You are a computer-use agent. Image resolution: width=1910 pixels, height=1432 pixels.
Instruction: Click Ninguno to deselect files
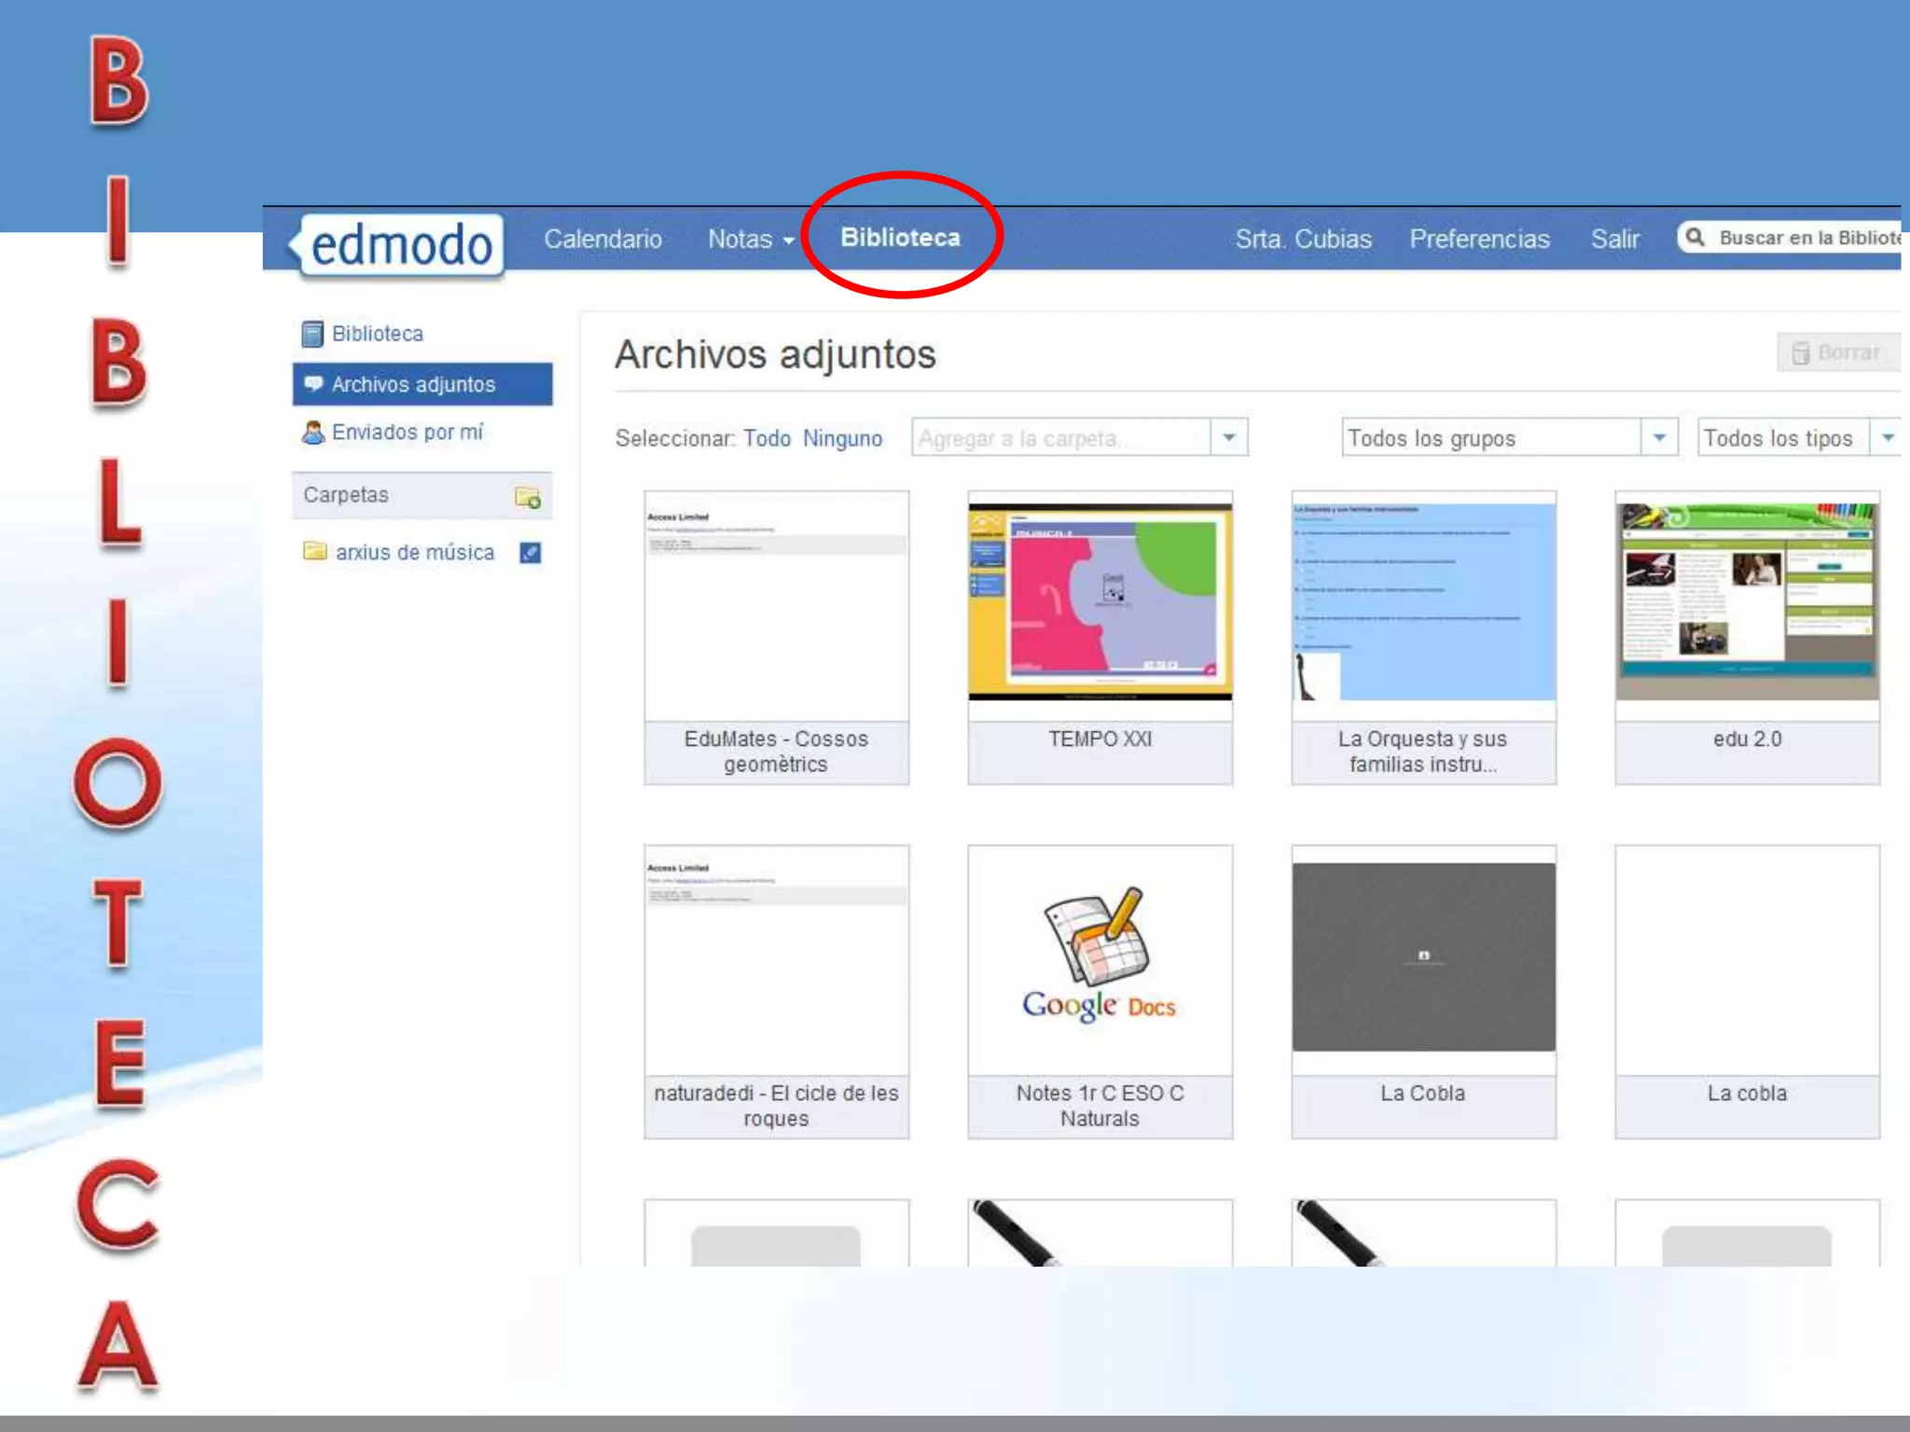click(842, 439)
